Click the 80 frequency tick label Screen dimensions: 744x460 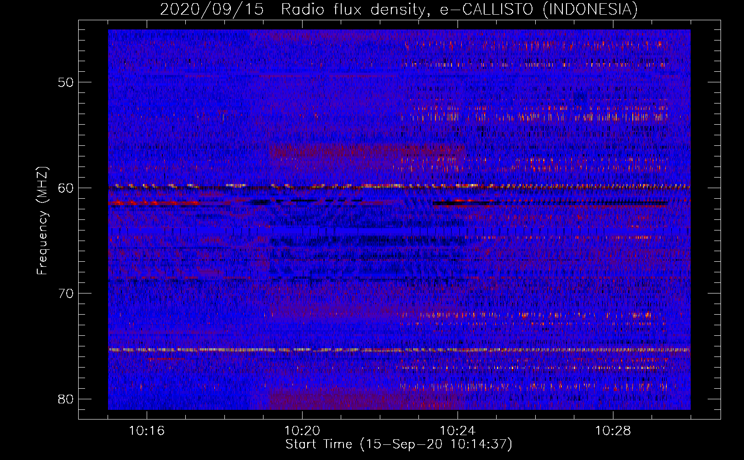66,399
